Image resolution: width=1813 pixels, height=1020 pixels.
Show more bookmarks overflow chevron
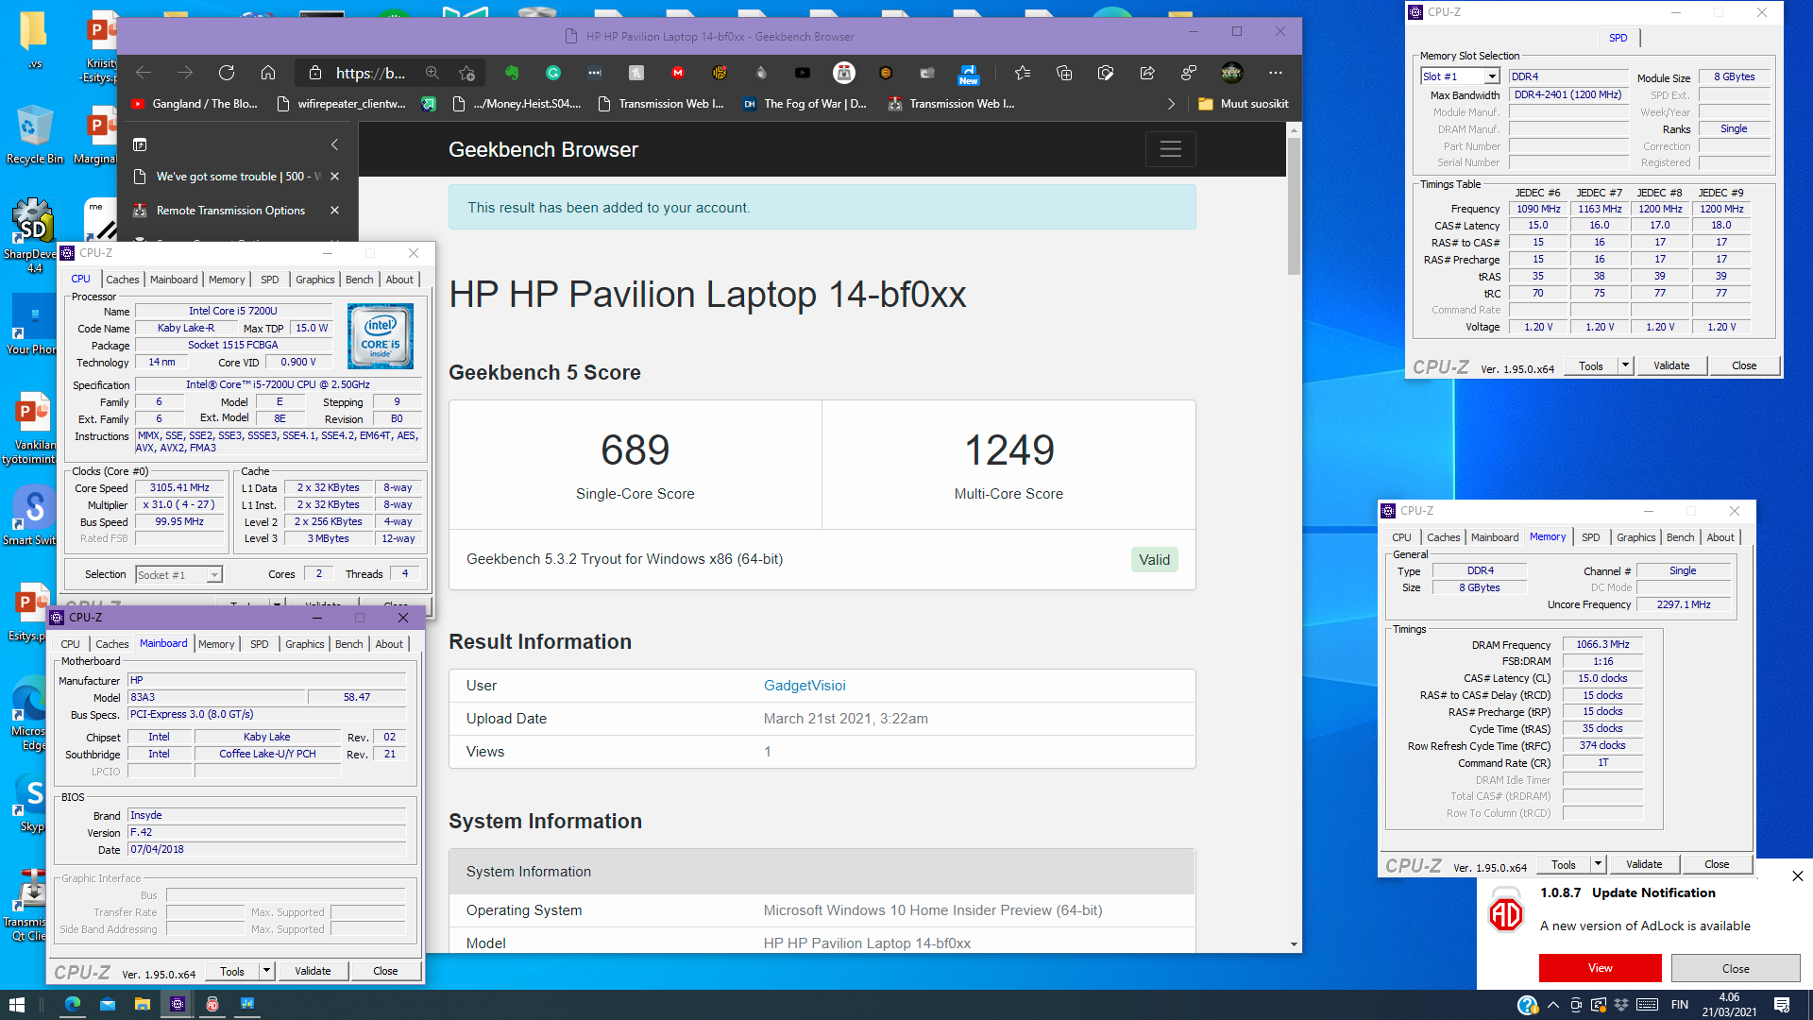pos(1171,104)
